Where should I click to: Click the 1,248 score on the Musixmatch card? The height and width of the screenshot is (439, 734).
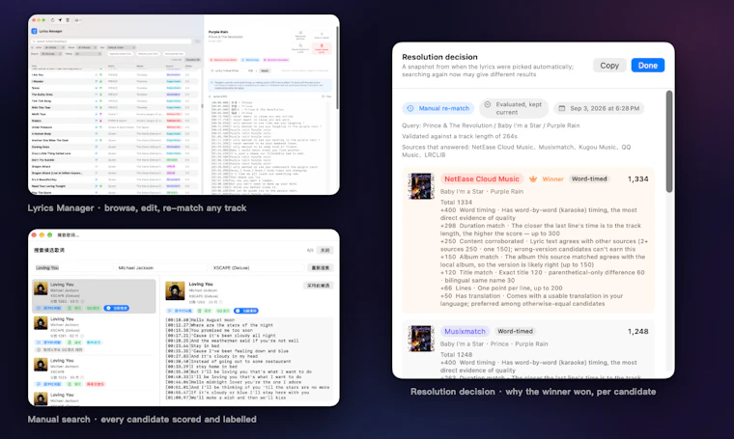[637, 332]
